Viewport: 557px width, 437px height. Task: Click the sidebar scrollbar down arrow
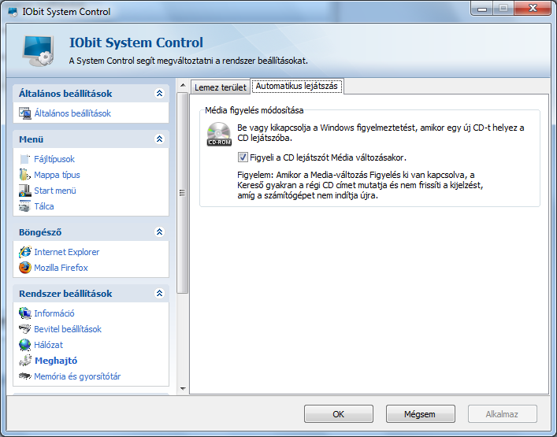coord(183,389)
